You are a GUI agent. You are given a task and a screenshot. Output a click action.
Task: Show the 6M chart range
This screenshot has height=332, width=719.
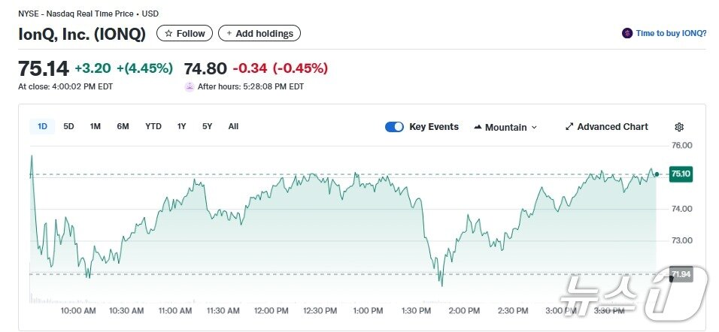click(x=123, y=126)
